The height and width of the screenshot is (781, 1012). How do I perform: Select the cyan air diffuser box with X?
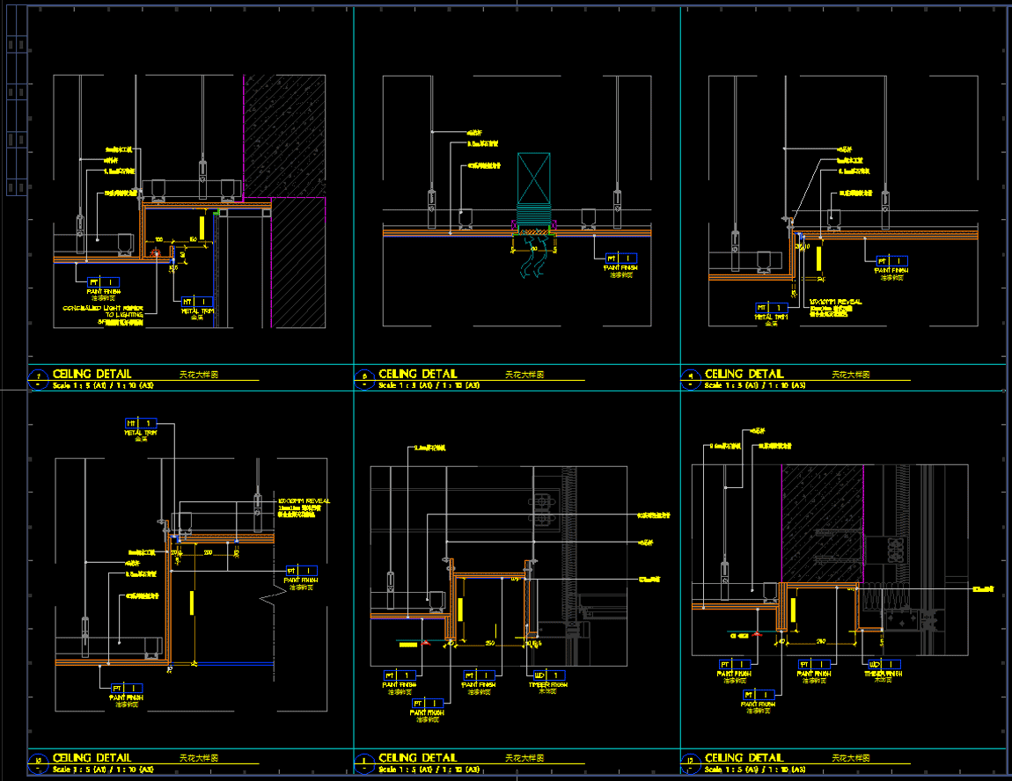[533, 179]
